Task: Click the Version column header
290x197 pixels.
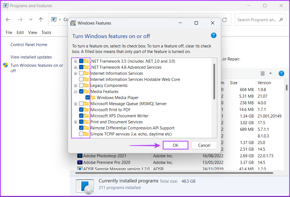Action: 270,83
